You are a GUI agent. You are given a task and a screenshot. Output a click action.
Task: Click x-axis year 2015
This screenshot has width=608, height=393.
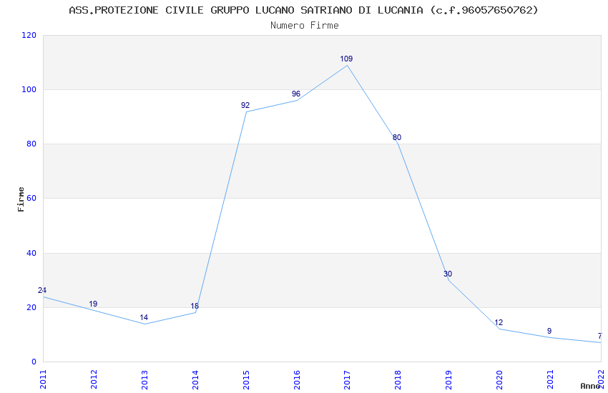(x=246, y=379)
